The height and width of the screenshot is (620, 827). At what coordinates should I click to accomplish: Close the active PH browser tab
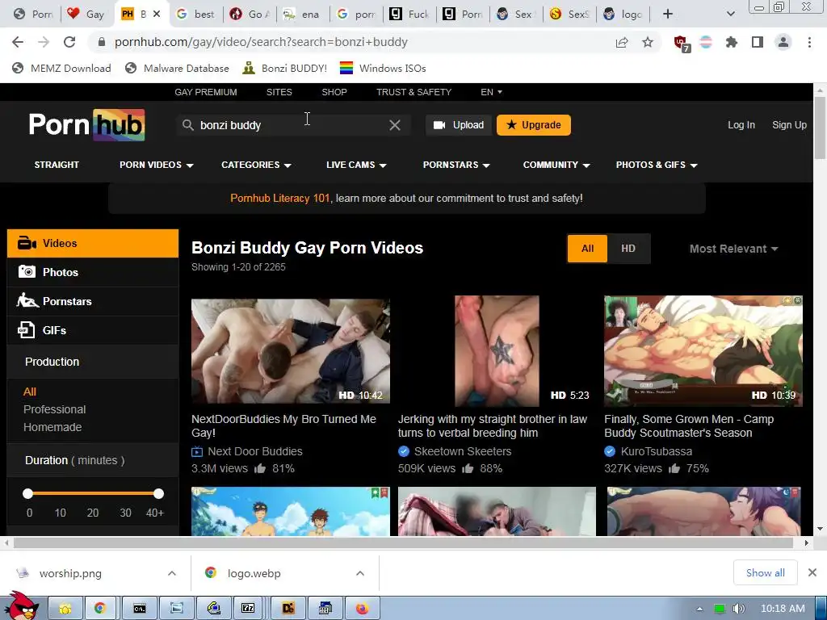tap(157, 15)
